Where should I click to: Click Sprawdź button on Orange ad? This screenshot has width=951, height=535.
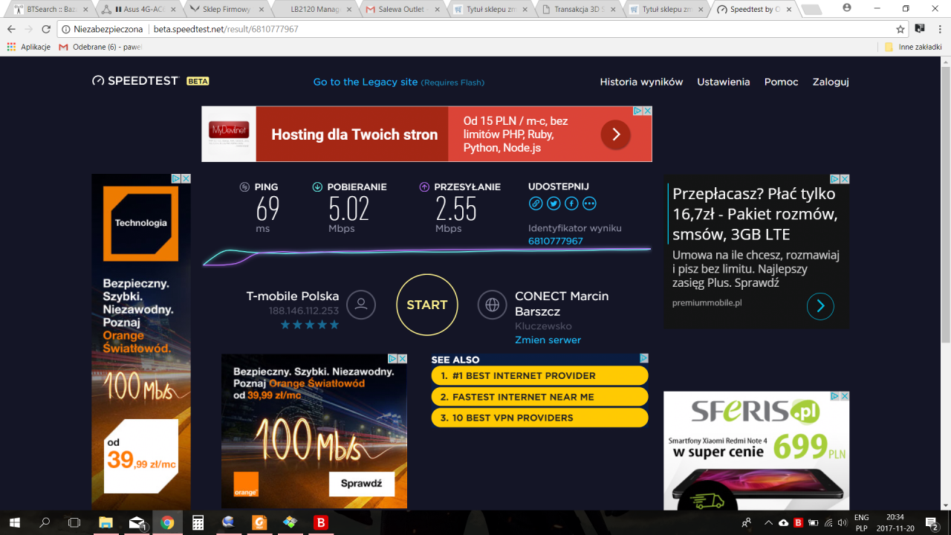(361, 484)
